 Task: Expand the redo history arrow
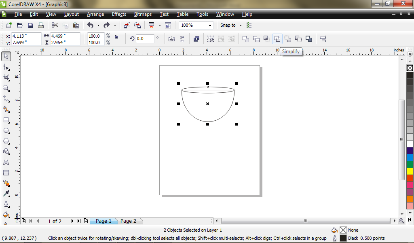[x=115, y=26]
